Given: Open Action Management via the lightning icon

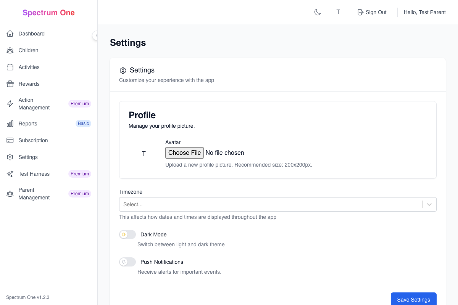Looking at the screenshot, I should 10,103.
